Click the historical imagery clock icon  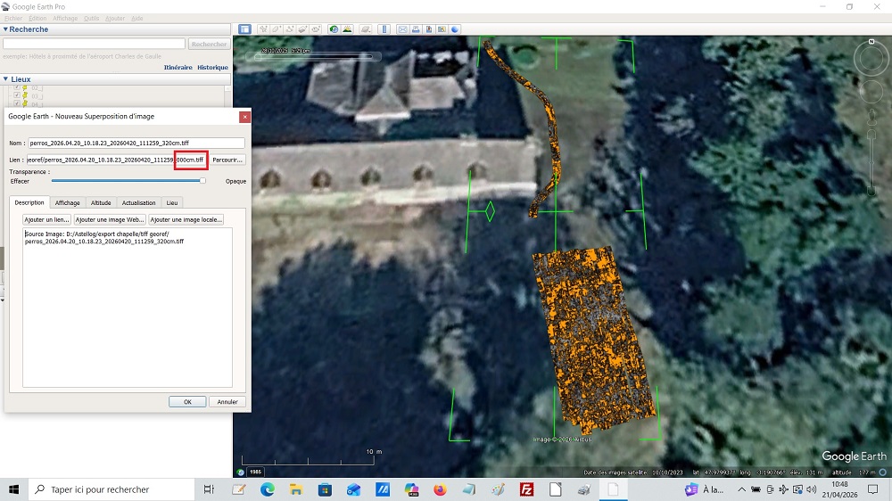(333, 29)
